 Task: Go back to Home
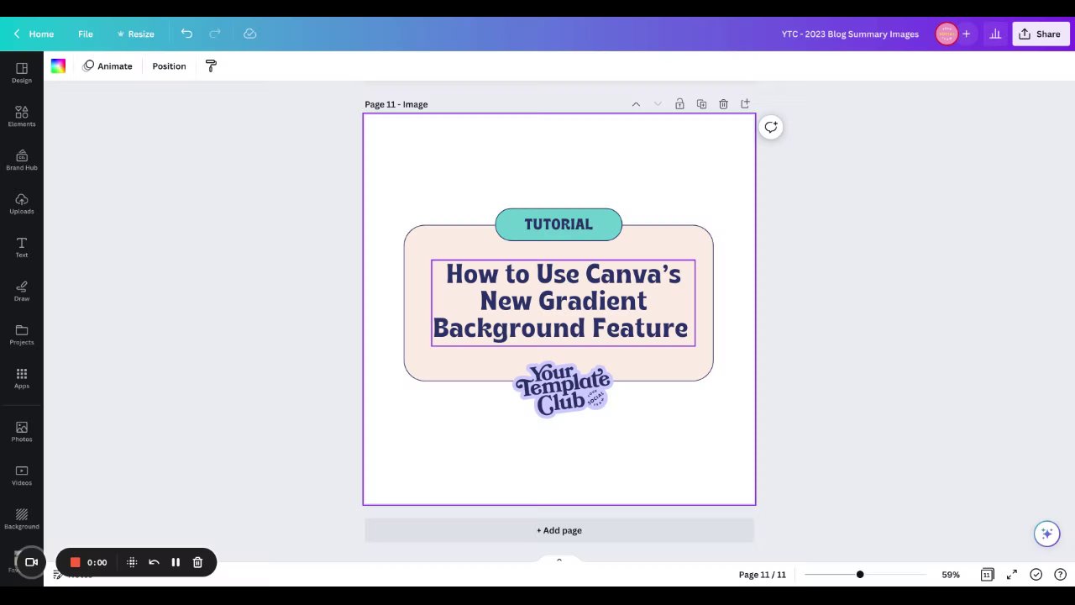tap(34, 34)
